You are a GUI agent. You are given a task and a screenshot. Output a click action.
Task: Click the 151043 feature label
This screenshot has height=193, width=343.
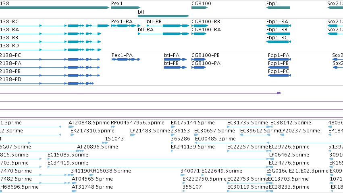(x=114, y=139)
